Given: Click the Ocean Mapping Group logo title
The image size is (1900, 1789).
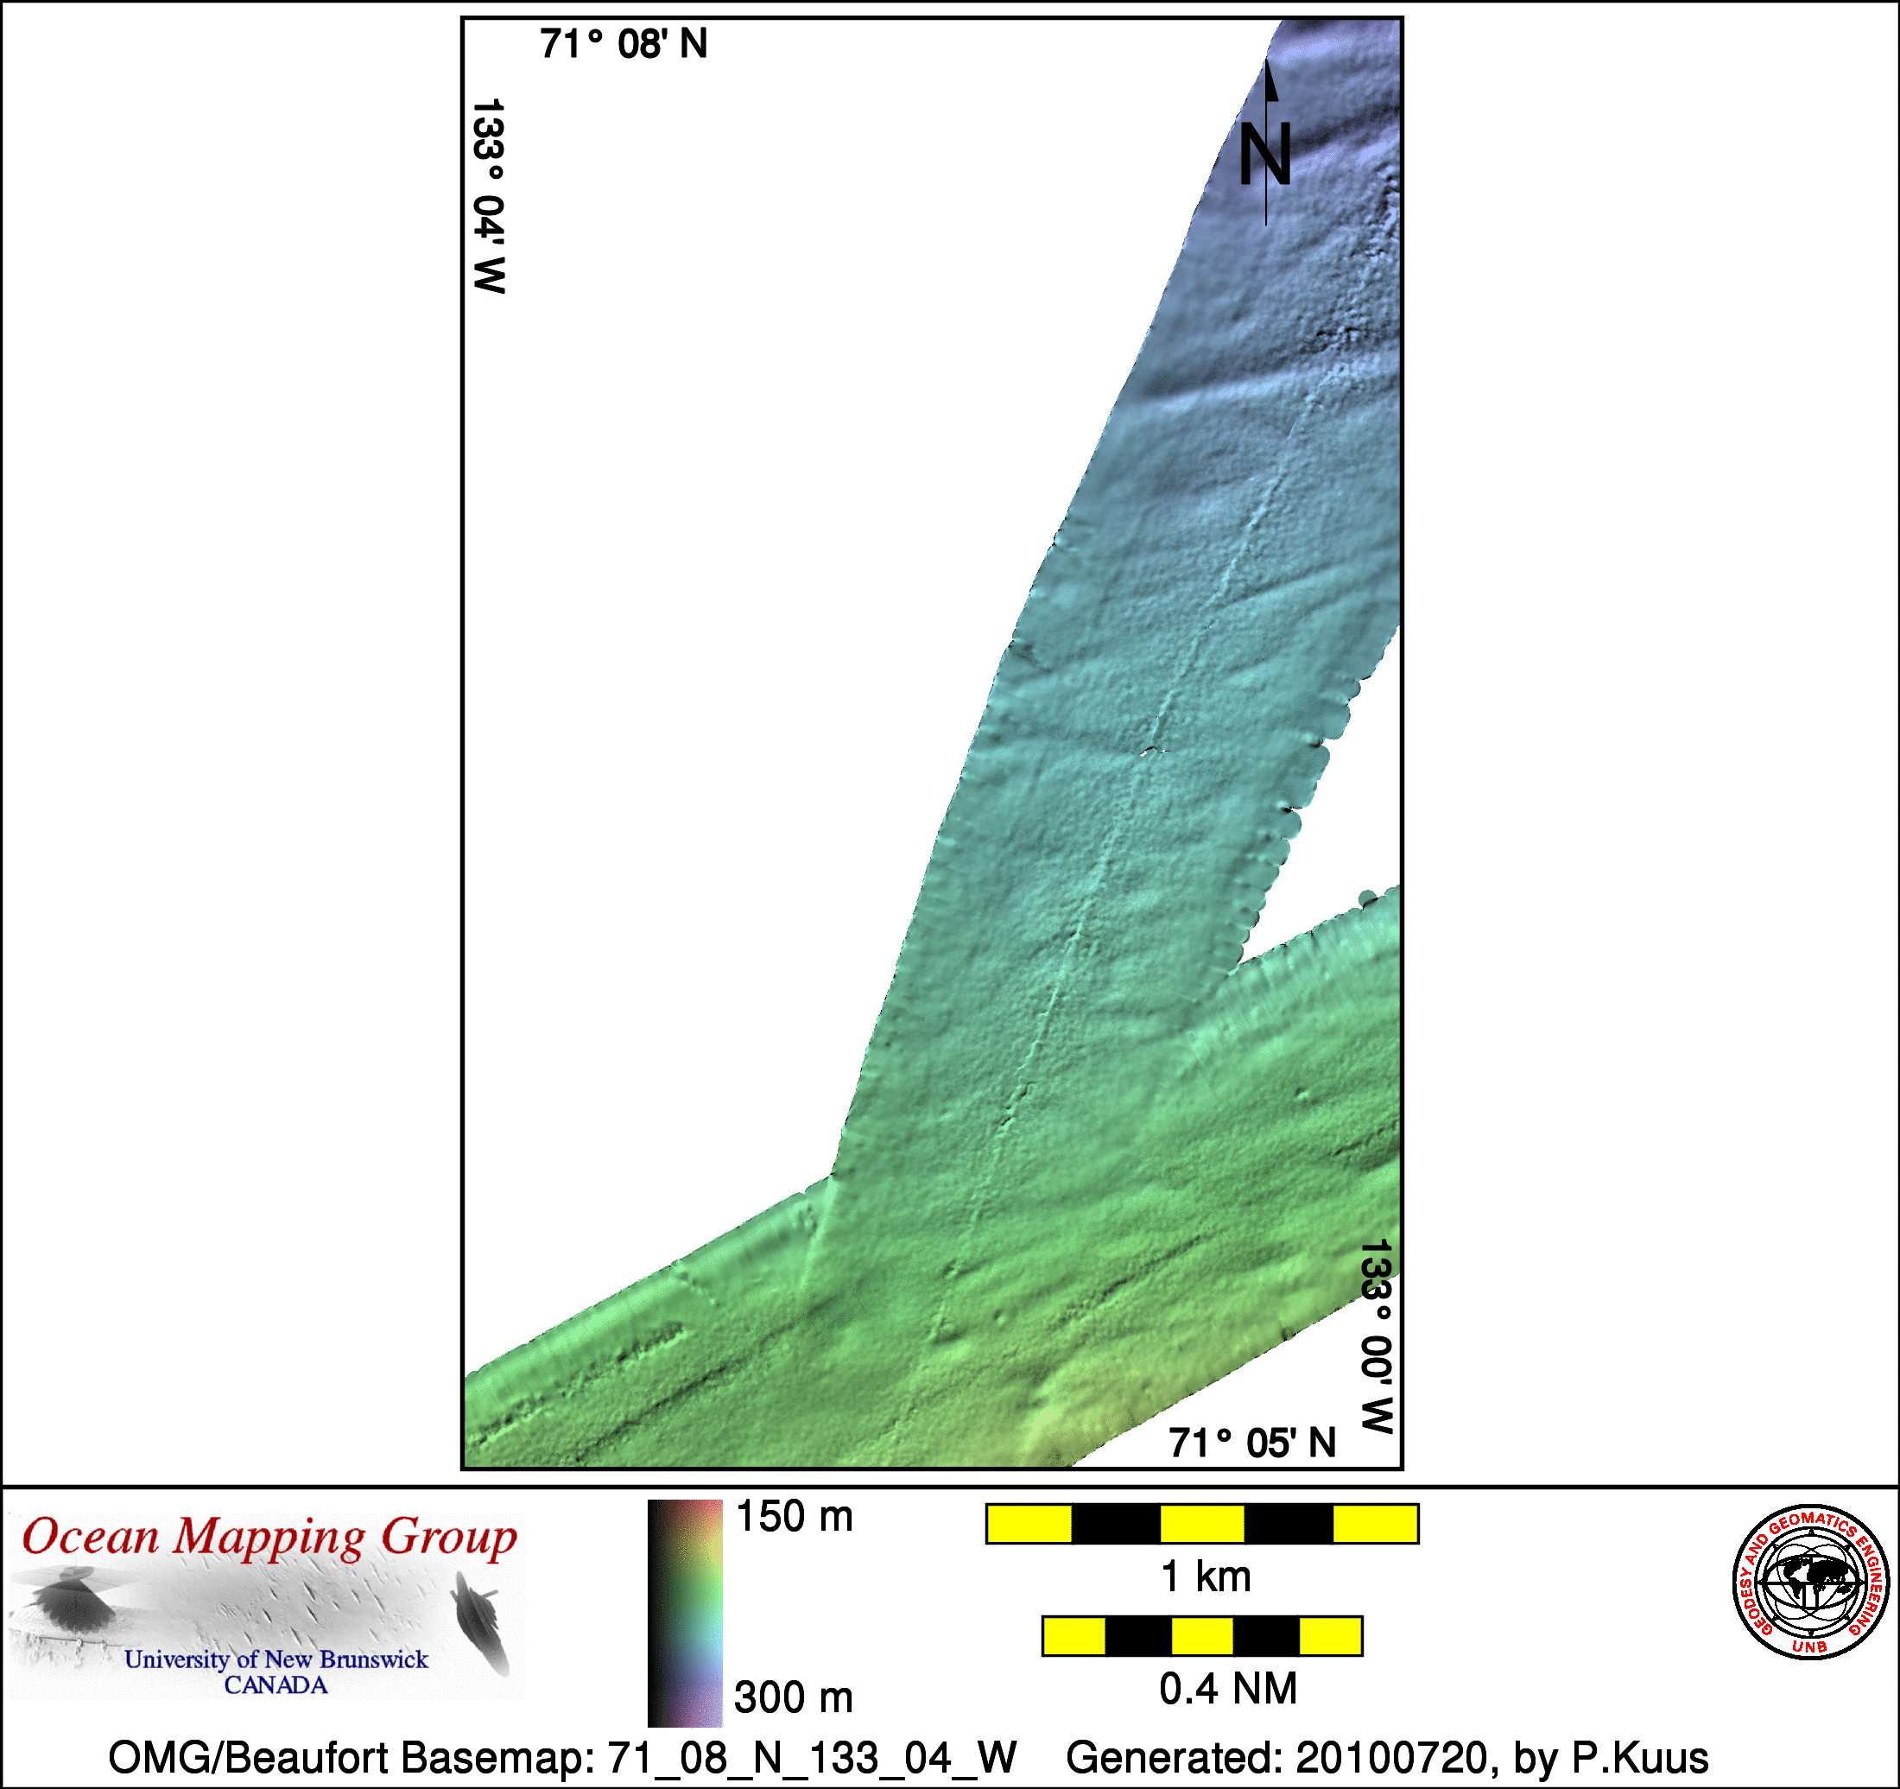Looking at the screenshot, I should pos(269,1538).
